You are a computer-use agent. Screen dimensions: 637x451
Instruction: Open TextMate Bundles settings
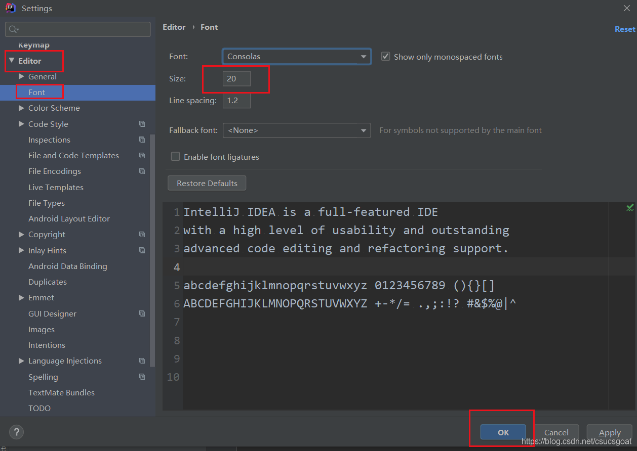coord(61,392)
